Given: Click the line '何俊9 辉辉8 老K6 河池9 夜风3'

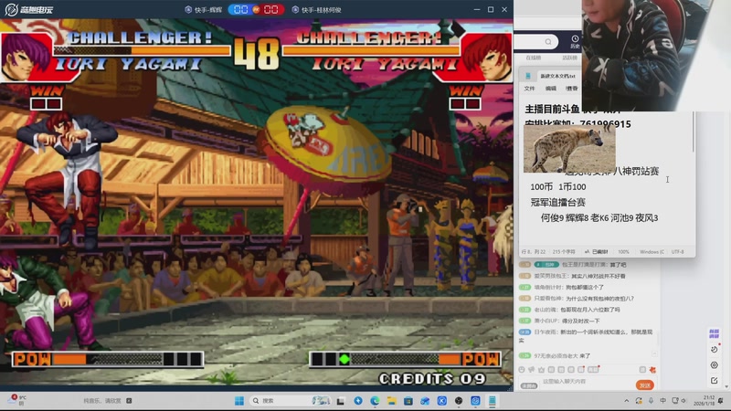Looking at the screenshot, I should click(x=599, y=217).
